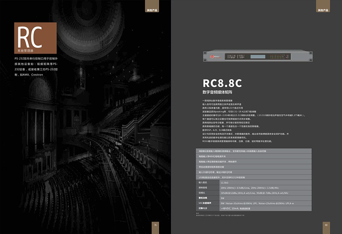Click the left page number marker
This screenshot has height=234, width=342.
pyautogui.click(x=156, y=225)
